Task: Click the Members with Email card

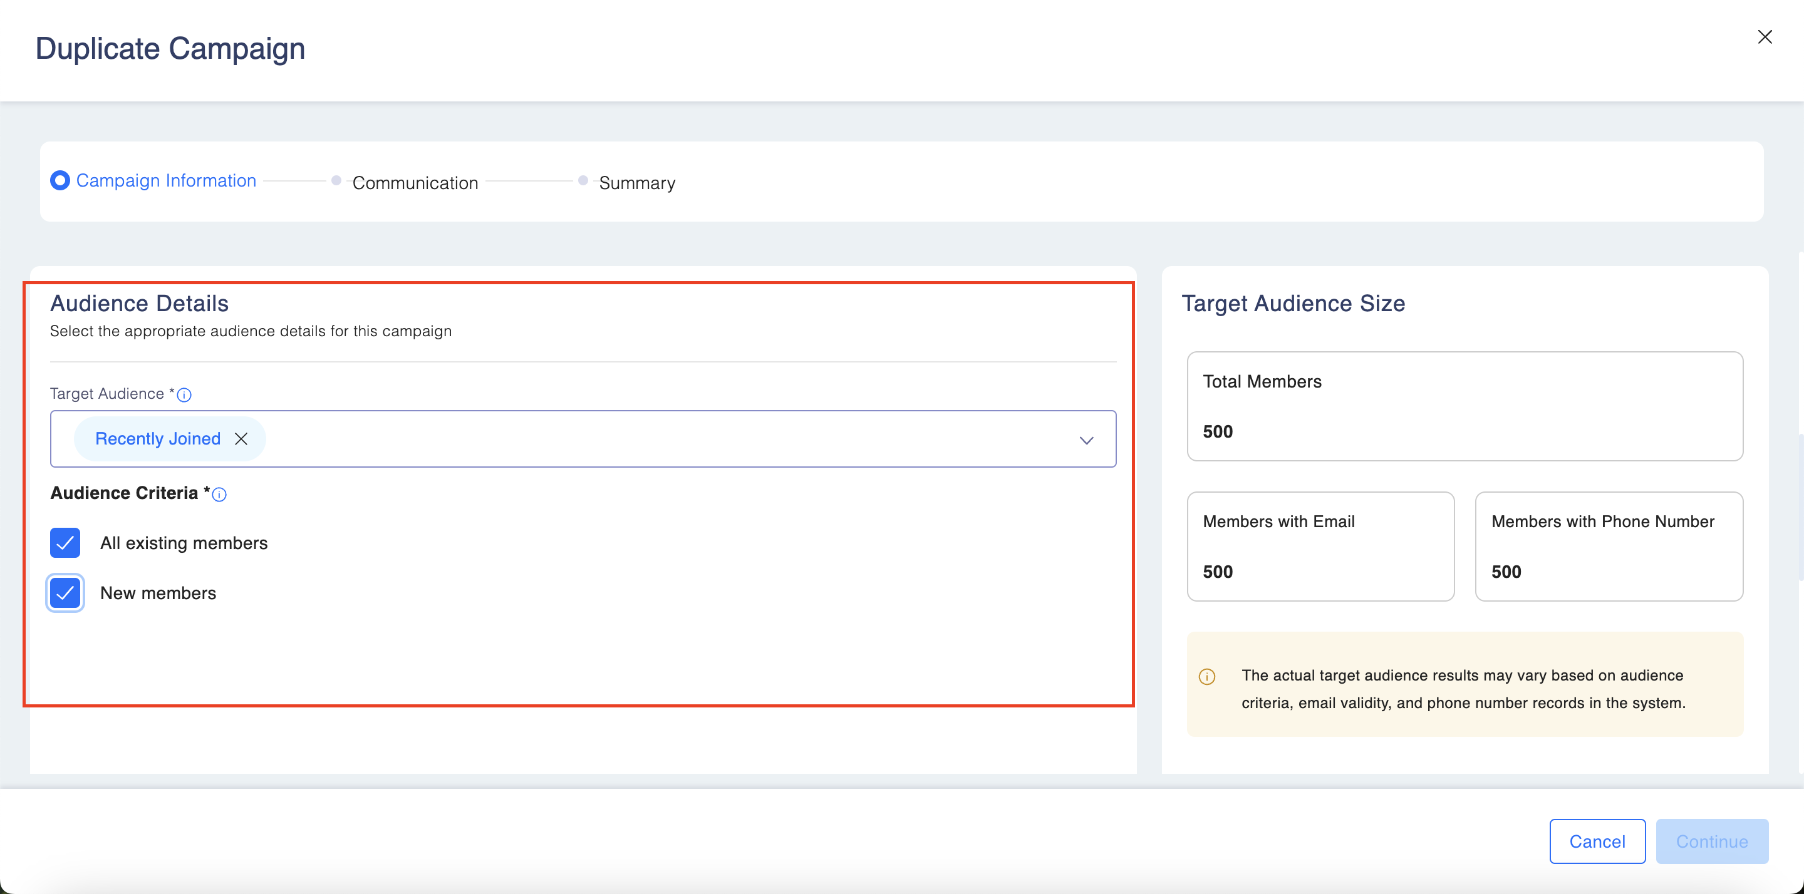Action: [1320, 546]
